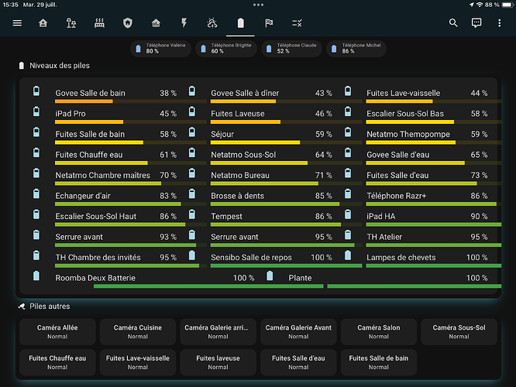Click battery icon beside Brosse à dents
Viewport: 516px width, 387px height.
[192, 193]
